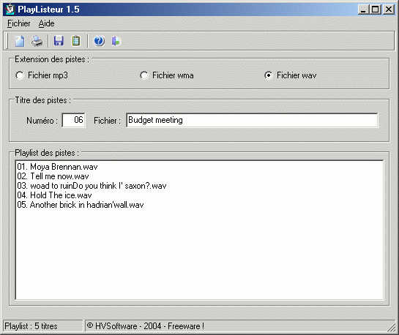Click the new playlist document icon
Screen dimensions: 399x335
(x=20, y=41)
